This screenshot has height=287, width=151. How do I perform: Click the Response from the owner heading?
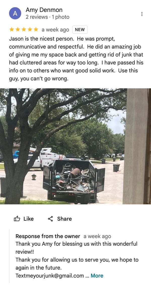tap(48, 236)
